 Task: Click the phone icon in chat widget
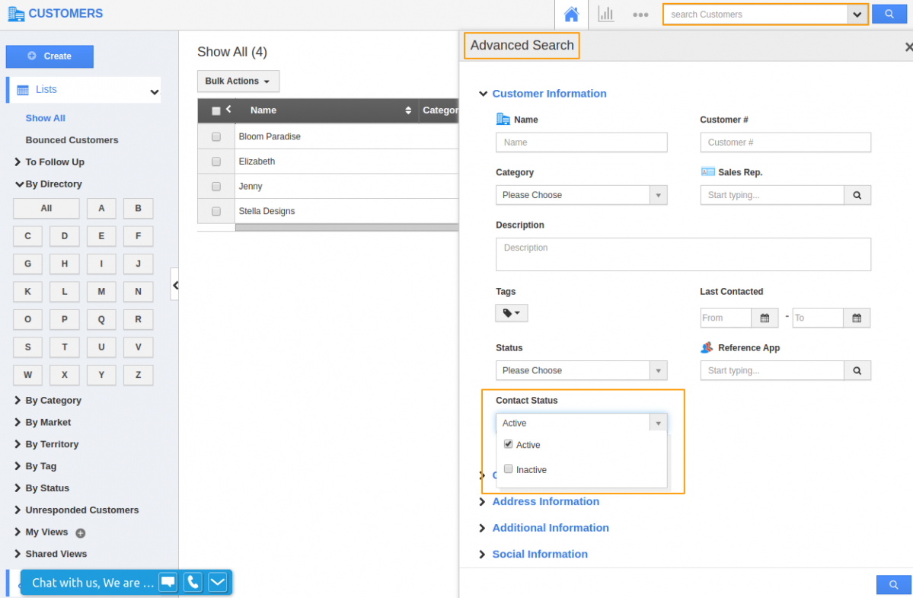click(x=193, y=582)
